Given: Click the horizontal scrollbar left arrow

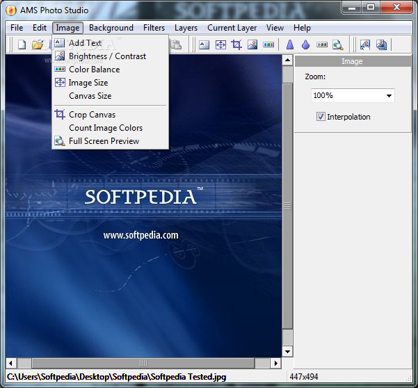Looking at the screenshot, I should tap(10, 363).
